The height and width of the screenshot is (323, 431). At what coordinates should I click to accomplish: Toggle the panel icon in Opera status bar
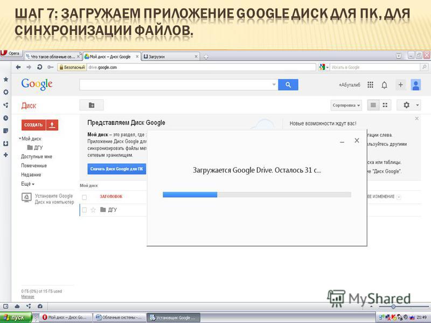tap(5, 306)
